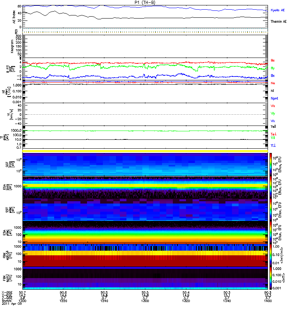Click the "Keogram" y-axis label
This screenshot has width=290, height=309.
(x=12, y=46)
